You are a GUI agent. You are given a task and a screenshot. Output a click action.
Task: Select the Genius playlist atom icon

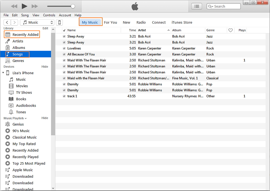tap(8, 124)
